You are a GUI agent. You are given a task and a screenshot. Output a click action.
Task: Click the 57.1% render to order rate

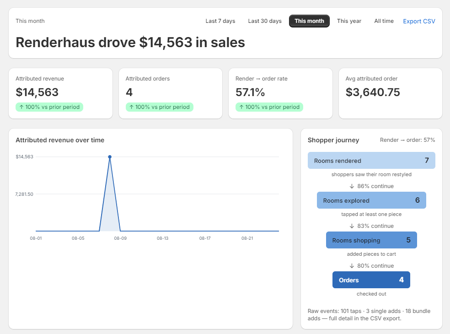coord(250,92)
